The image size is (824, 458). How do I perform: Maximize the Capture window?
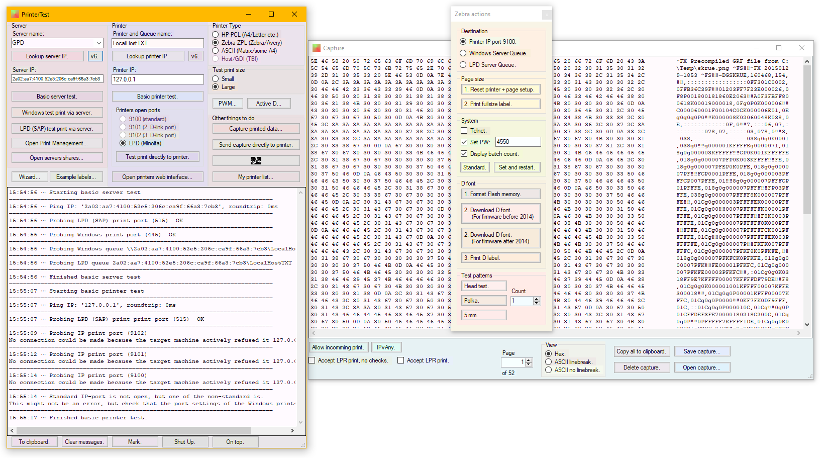tap(779, 48)
